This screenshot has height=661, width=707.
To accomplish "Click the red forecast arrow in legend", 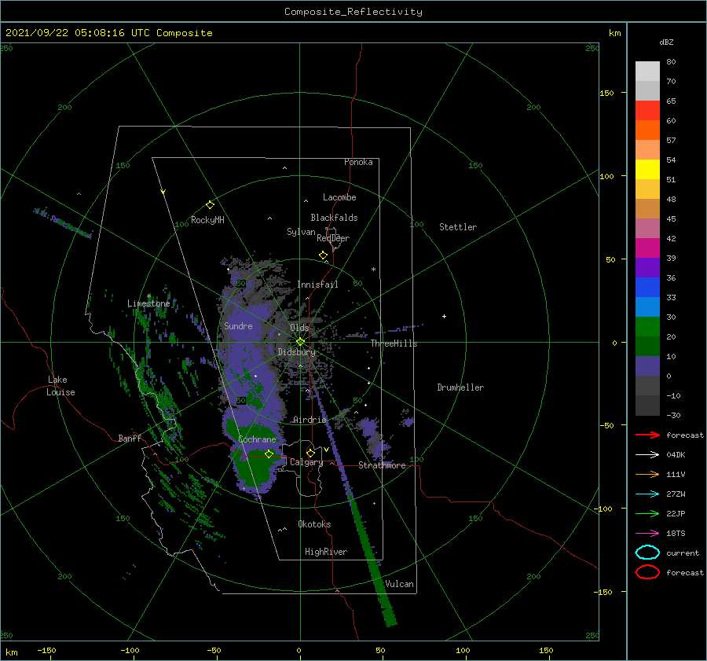I will pos(647,435).
